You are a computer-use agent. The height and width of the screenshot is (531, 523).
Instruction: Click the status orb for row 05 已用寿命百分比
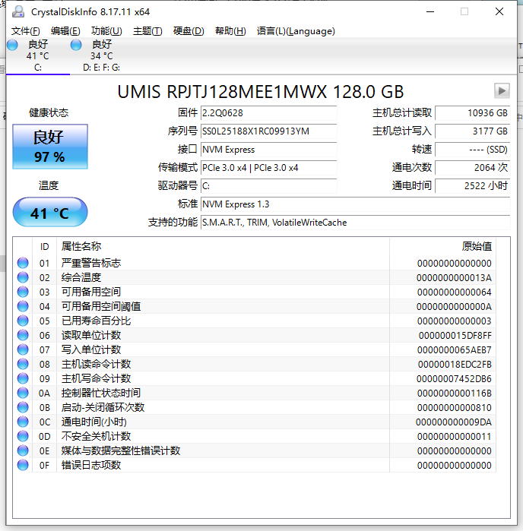pyautogui.click(x=23, y=321)
